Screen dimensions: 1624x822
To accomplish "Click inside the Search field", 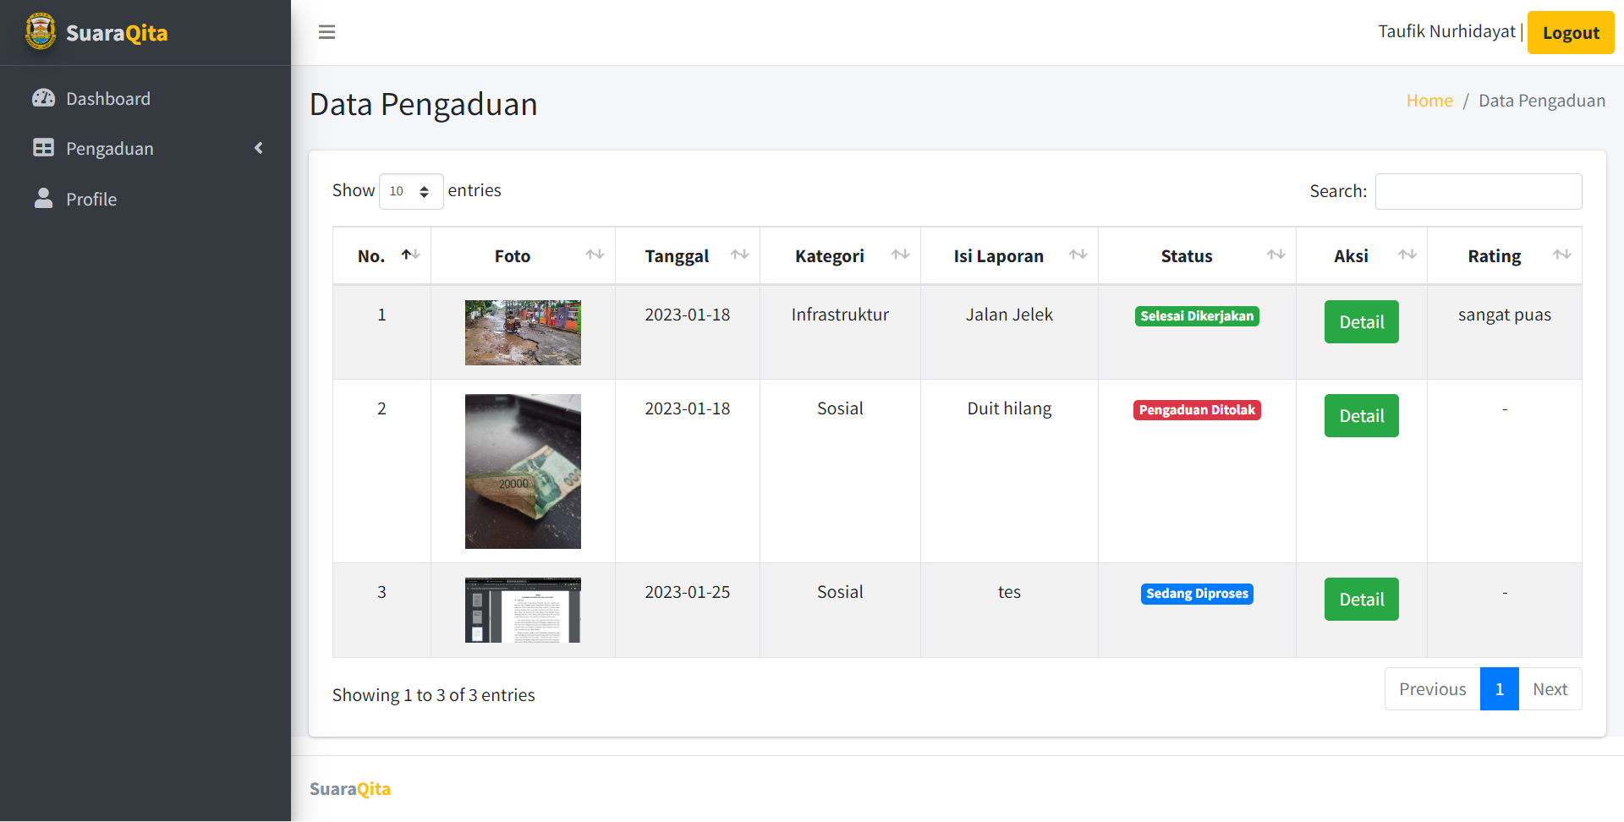I will pos(1478,191).
